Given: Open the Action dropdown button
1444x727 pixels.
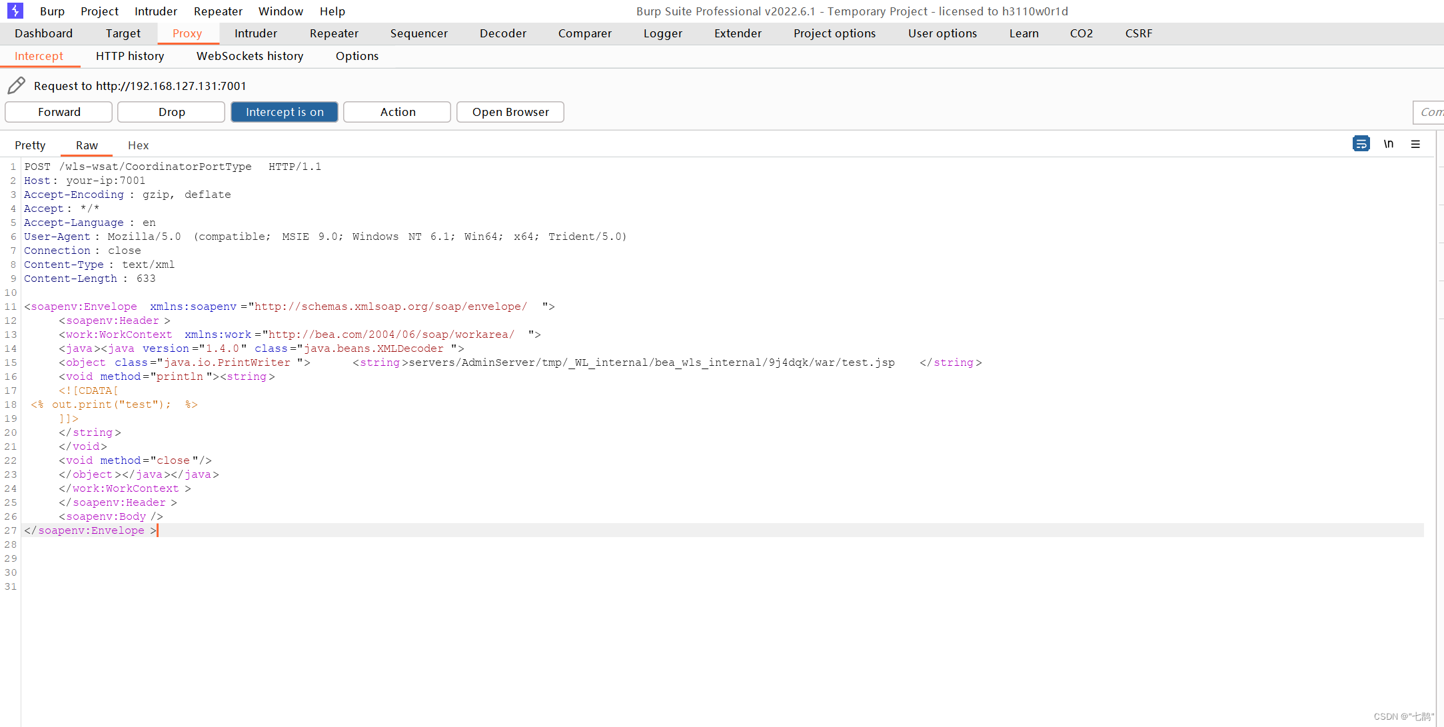Looking at the screenshot, I should click(x=397, y=112).
